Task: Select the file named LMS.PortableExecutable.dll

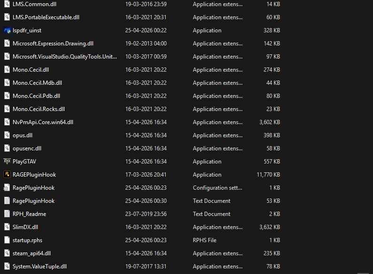Action: click(x=46, y=17)
